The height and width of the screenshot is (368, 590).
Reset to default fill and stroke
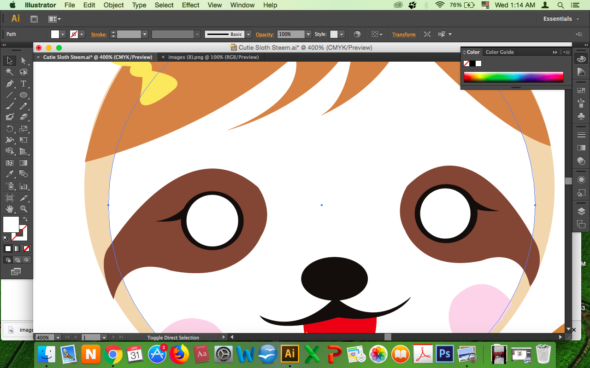(x=6, y=238)
